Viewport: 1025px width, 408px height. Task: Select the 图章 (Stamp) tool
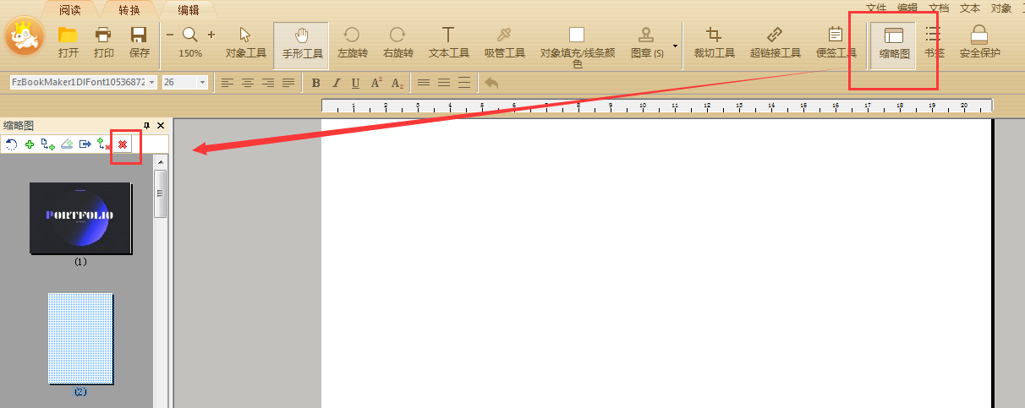tap(647, 43)
